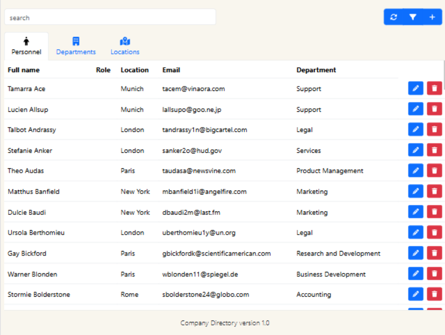Open the filter options
445x335 pixels.
pos(413,17)
